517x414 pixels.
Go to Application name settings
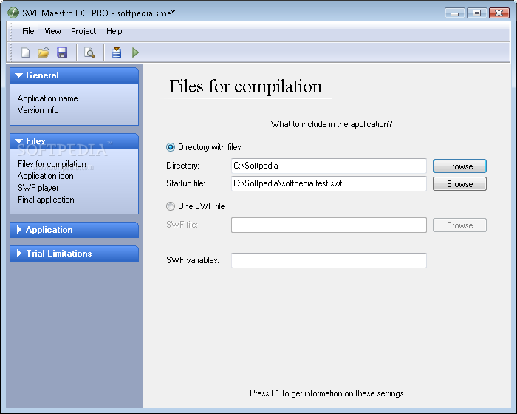48,98
